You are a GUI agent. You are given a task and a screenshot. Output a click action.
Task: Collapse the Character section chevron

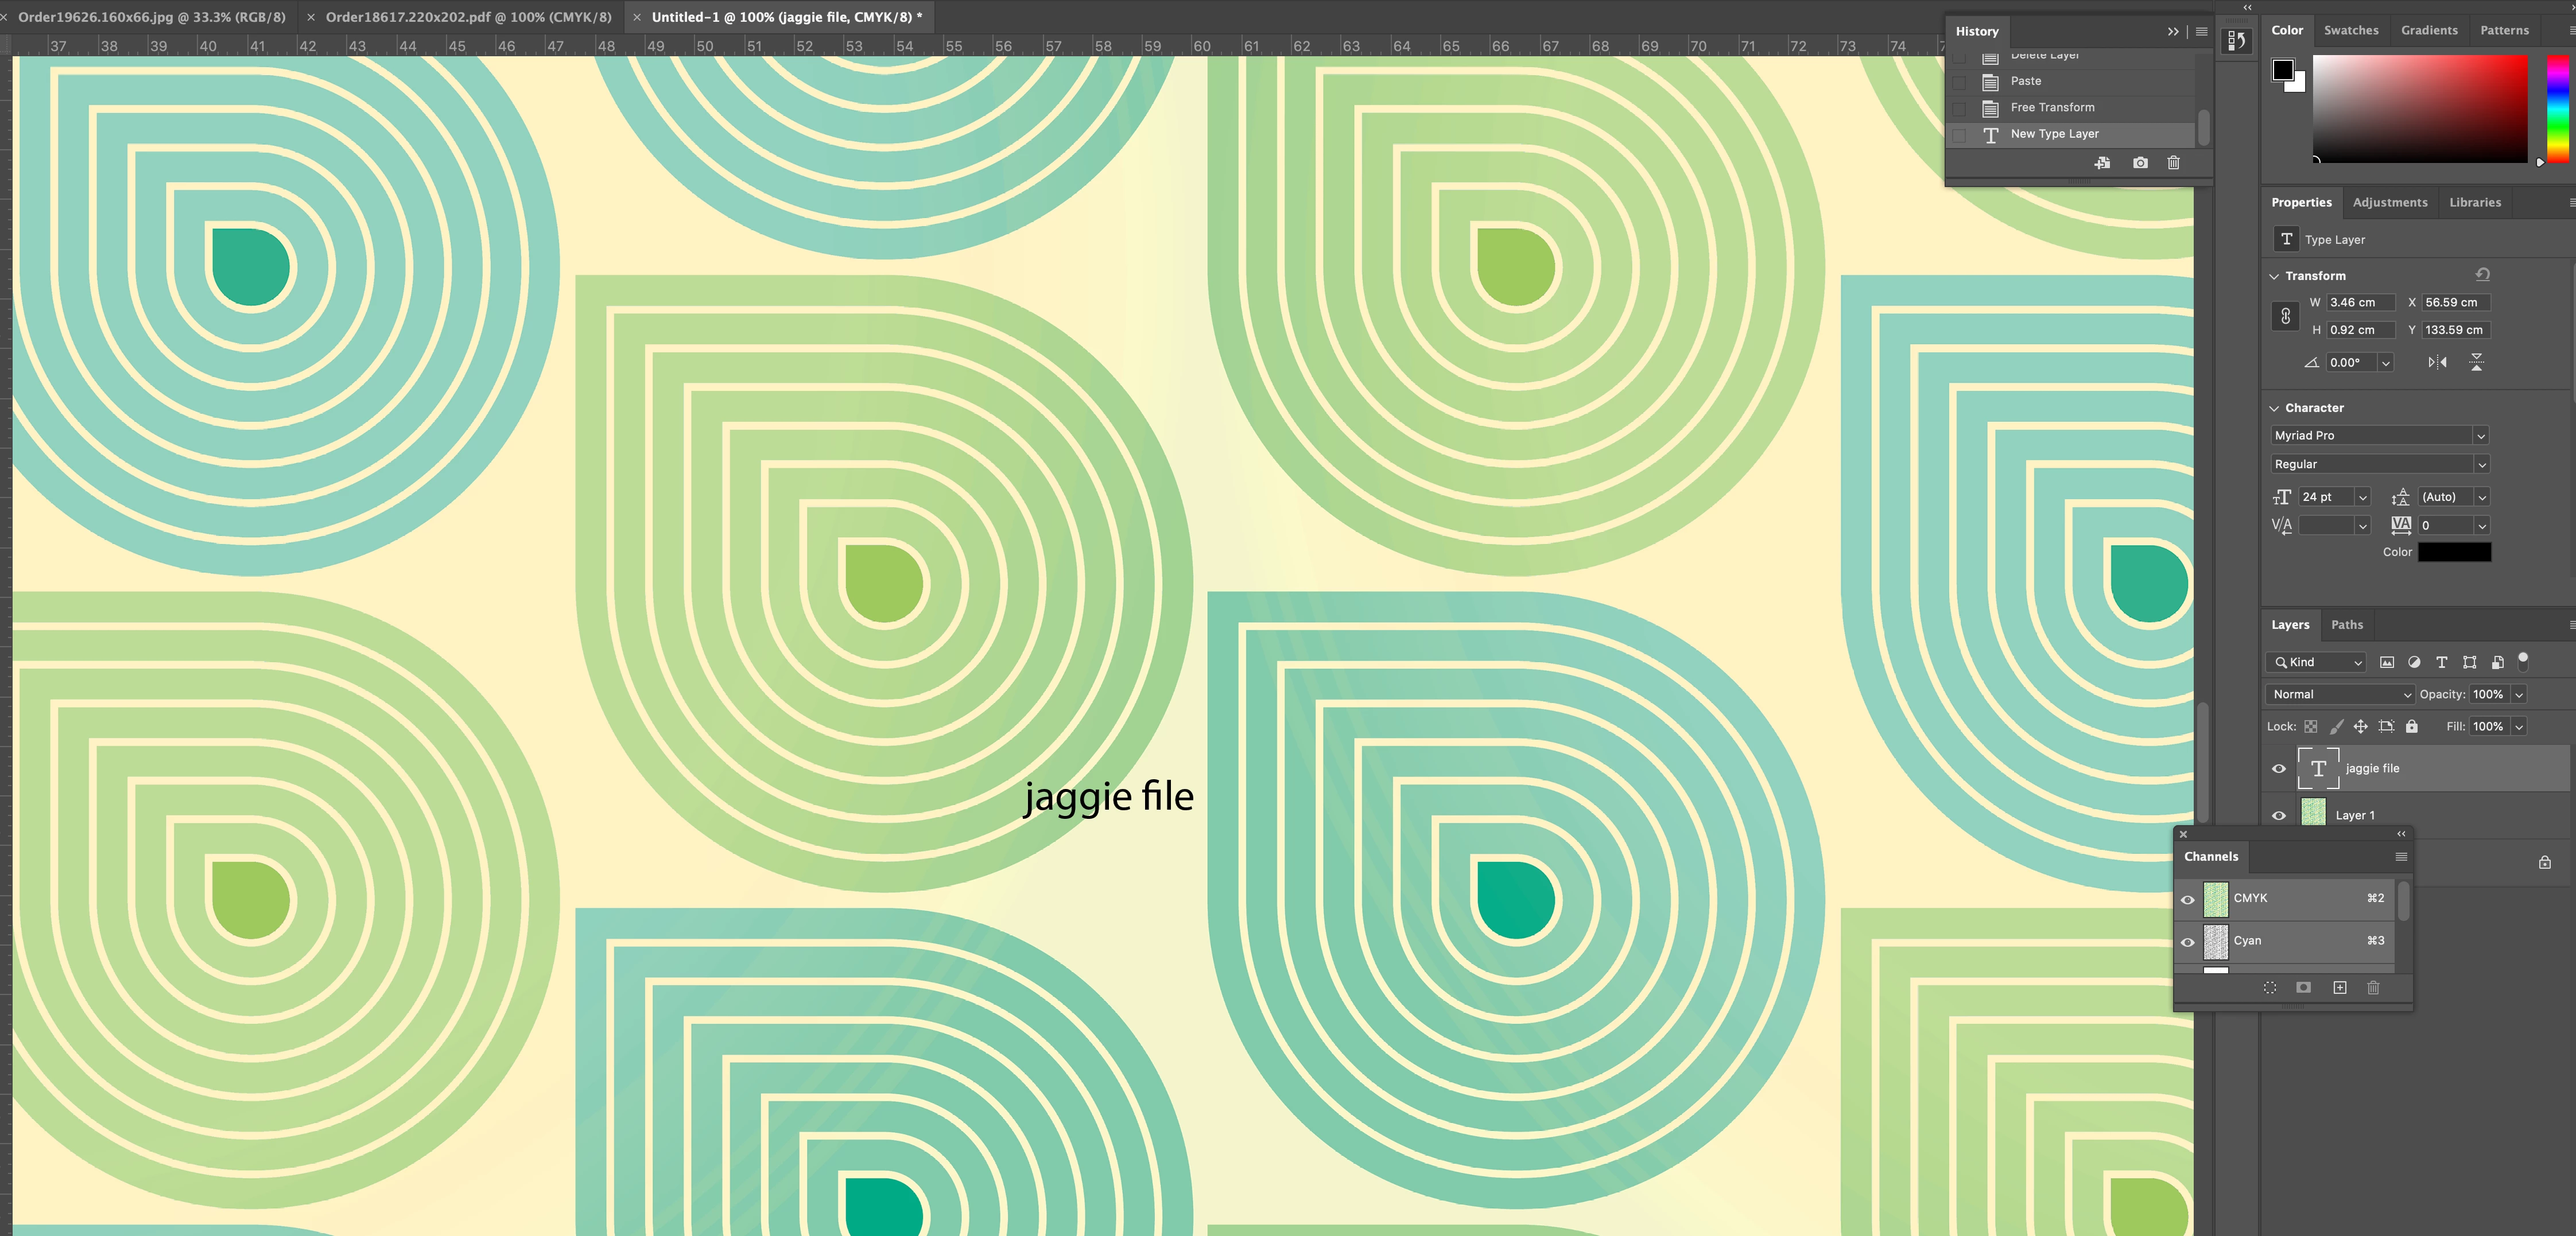[x=2274, y=408]
